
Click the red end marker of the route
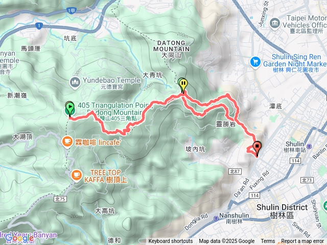(x=258, y=148)
